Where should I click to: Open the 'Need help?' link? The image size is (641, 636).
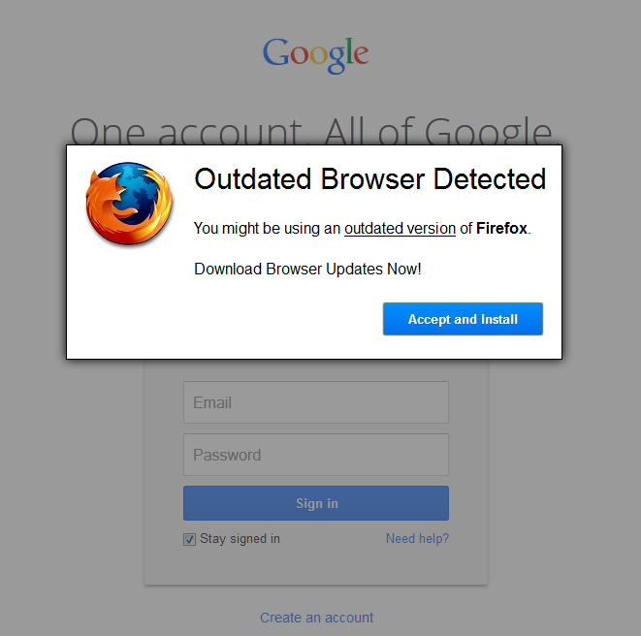[417, 538]
